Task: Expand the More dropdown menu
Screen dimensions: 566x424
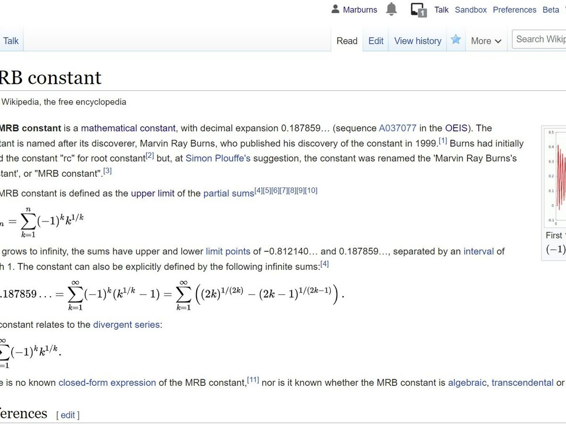Action: click(486, 41)
